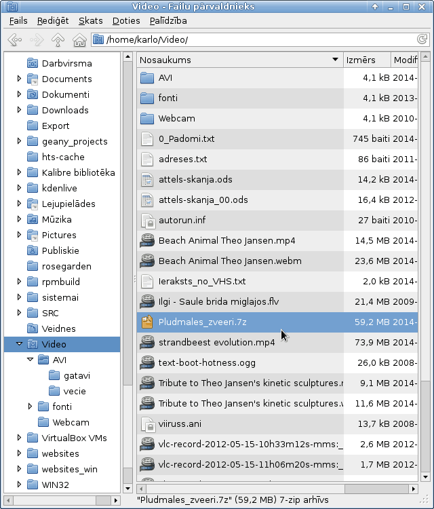Screen dimensions: 434x509
Task: Click the Darbvirsma desktop folder icon in tree
Action: pos(33,63)
